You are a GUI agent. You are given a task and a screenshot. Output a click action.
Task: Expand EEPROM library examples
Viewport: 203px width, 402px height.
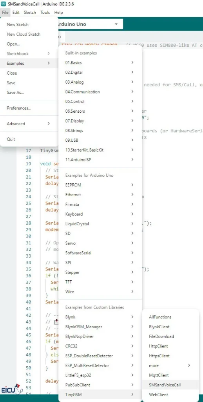[x=100, y=185]
